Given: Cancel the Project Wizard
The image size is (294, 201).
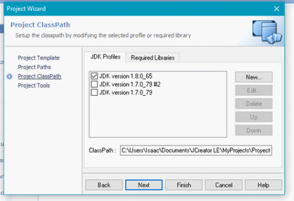Looking at the screenshot, I should 224,185.
